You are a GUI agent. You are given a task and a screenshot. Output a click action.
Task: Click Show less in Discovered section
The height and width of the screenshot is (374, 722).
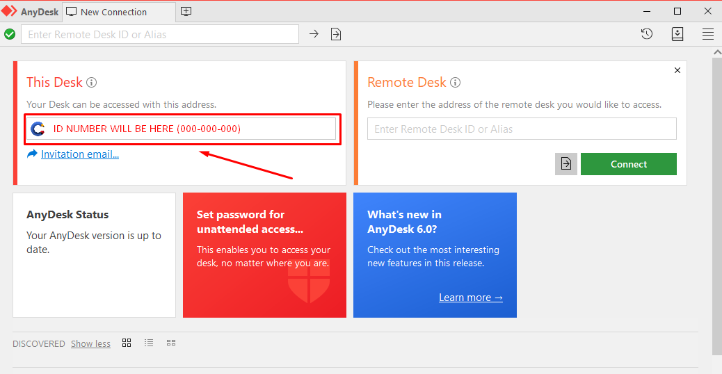point(90,343)
